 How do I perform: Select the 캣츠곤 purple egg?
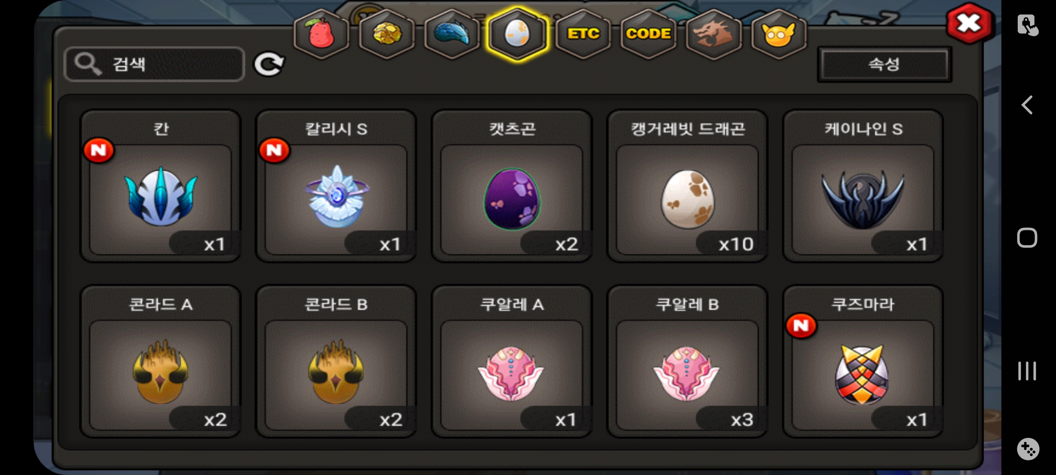tap(512, 186)
